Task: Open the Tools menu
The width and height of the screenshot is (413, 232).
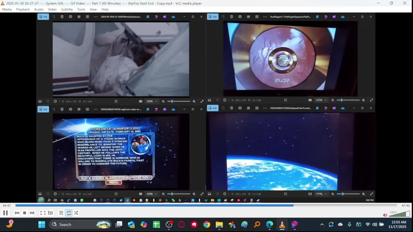Action: 81,9
